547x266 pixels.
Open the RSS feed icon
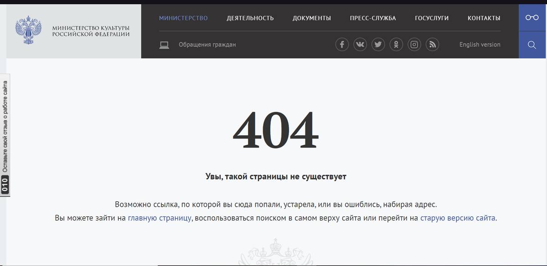pyautogui.click(x=433, y=45)
